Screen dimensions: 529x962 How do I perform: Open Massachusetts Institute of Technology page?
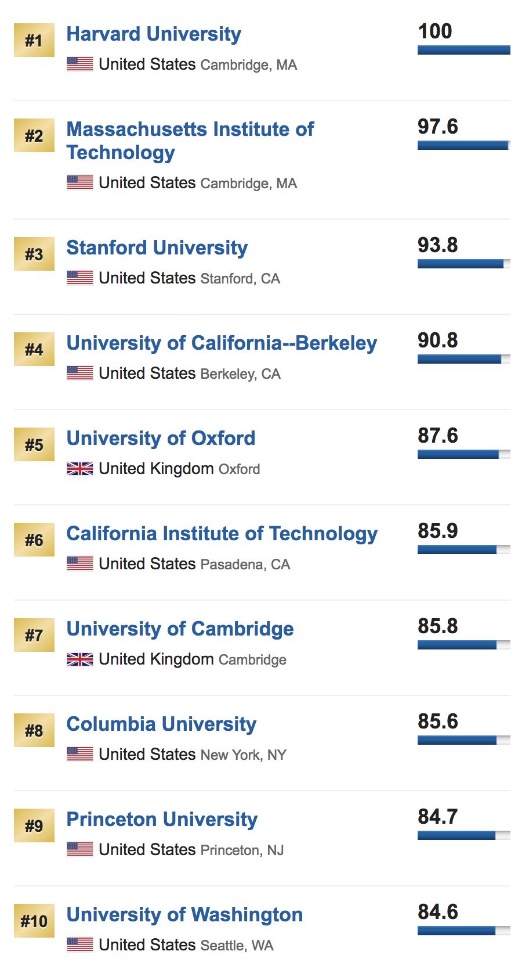point(190,140)
